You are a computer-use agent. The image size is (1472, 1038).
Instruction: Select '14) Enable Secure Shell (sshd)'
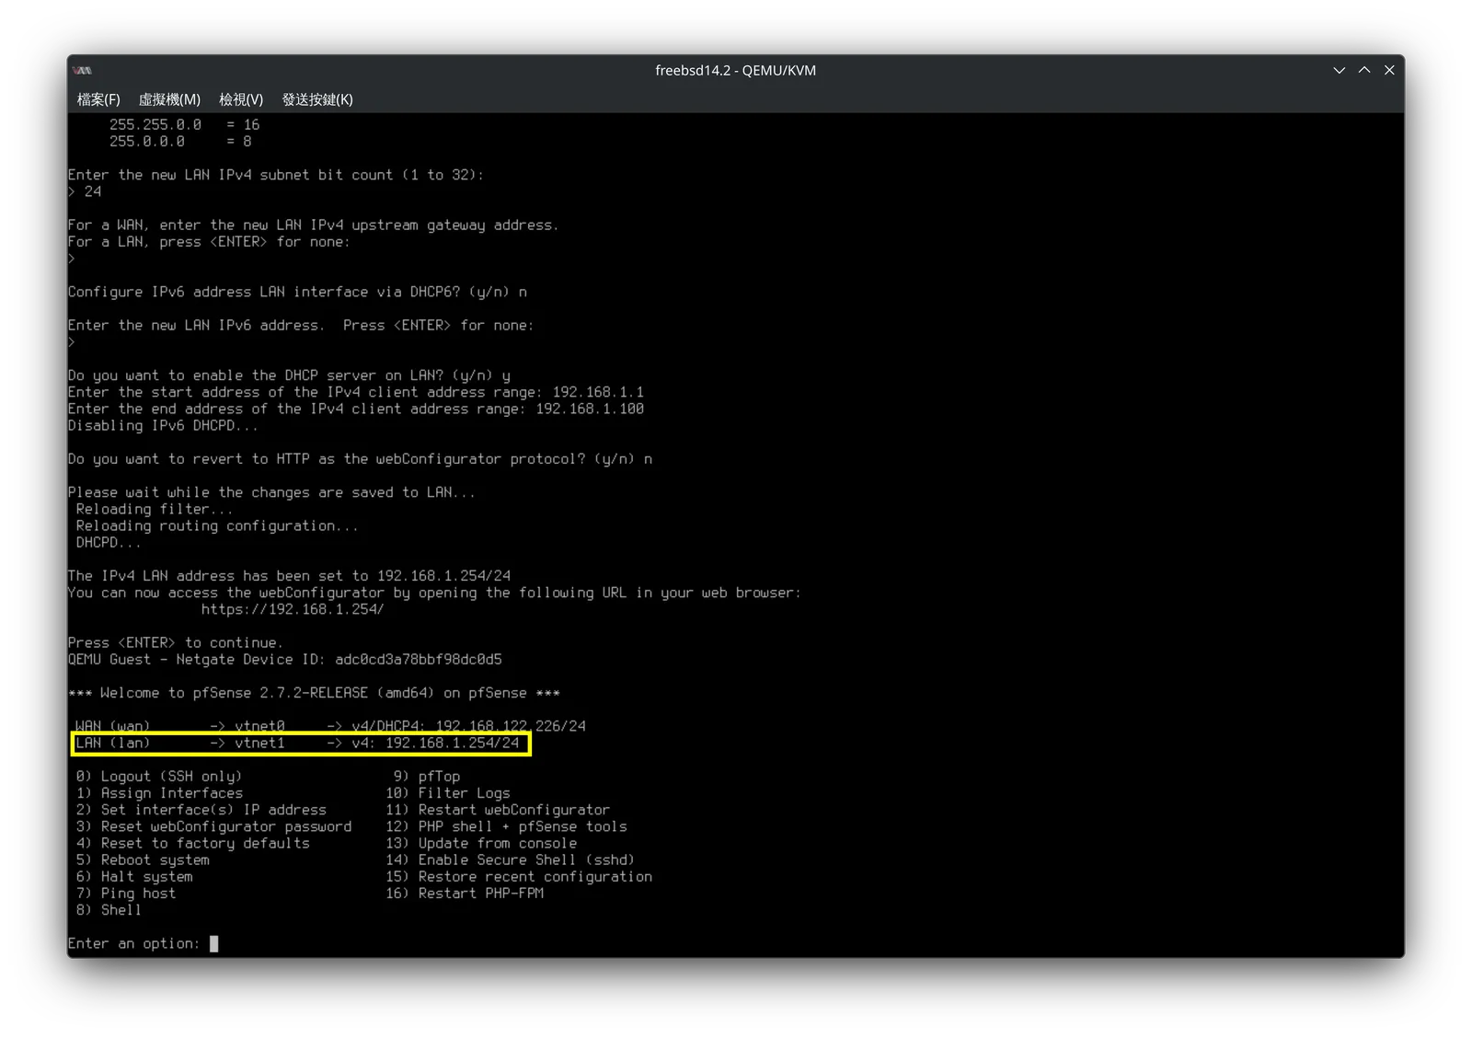511,859
